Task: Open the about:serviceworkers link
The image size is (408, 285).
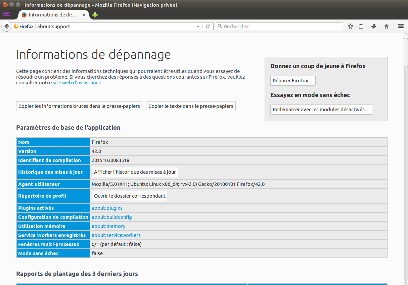Action: [x=116, y=235]
